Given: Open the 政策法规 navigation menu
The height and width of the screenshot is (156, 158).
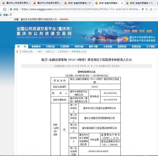Looking at the screenshot, I should click(79, 47).
